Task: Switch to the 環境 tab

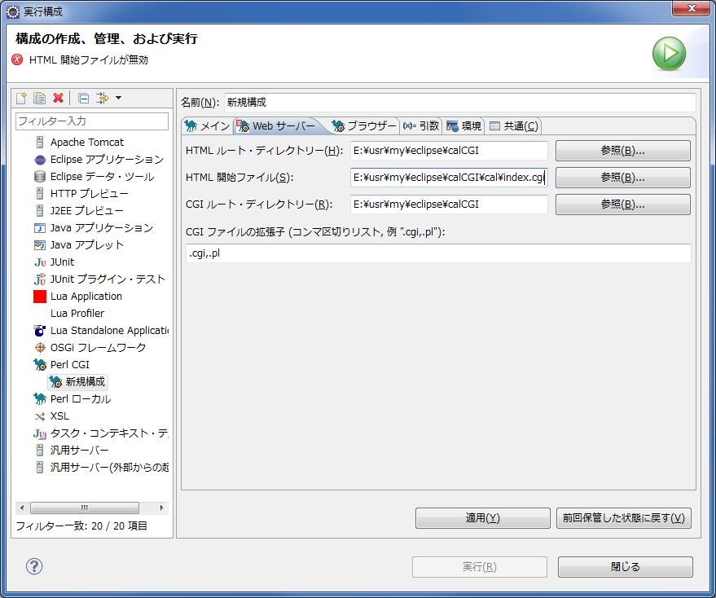Action: [x=464, y=125]
